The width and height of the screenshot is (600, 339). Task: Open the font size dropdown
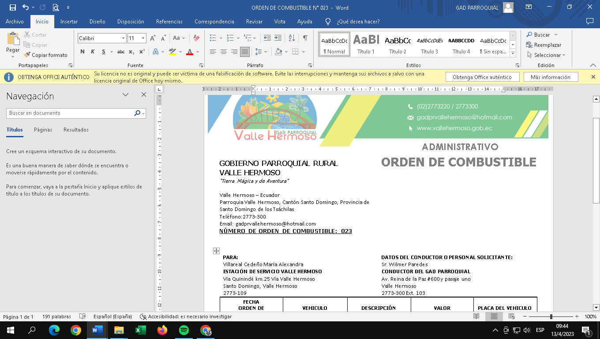coord(143,38)
